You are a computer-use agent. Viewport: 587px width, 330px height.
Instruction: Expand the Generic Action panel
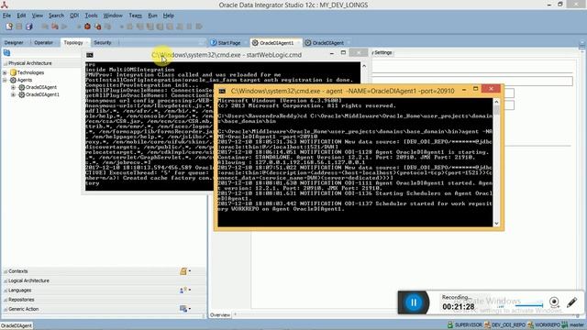[6, 309]
